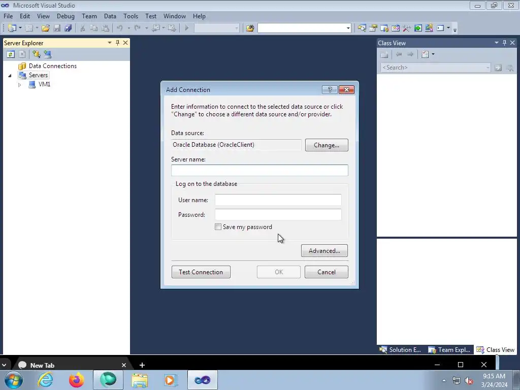Open the Data menu
Viewport: 520px width, 390px height.
pos(110,16)
